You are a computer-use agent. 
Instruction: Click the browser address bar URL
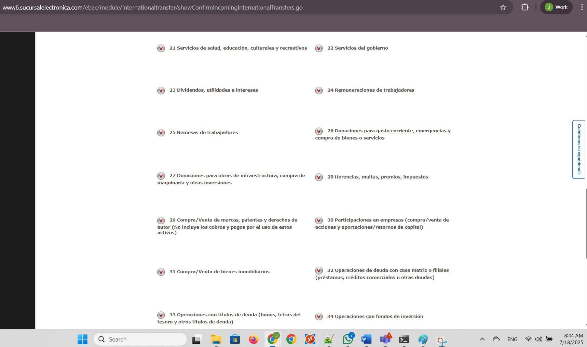tap(152, 7)
